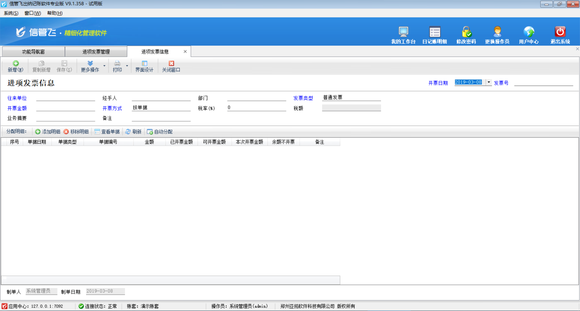Click 退出系统 to exit system
The image size is (580, 311).
560,34
